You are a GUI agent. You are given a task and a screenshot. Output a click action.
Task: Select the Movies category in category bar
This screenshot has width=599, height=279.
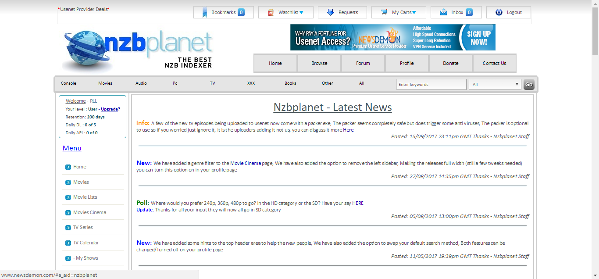click(105, 83)
